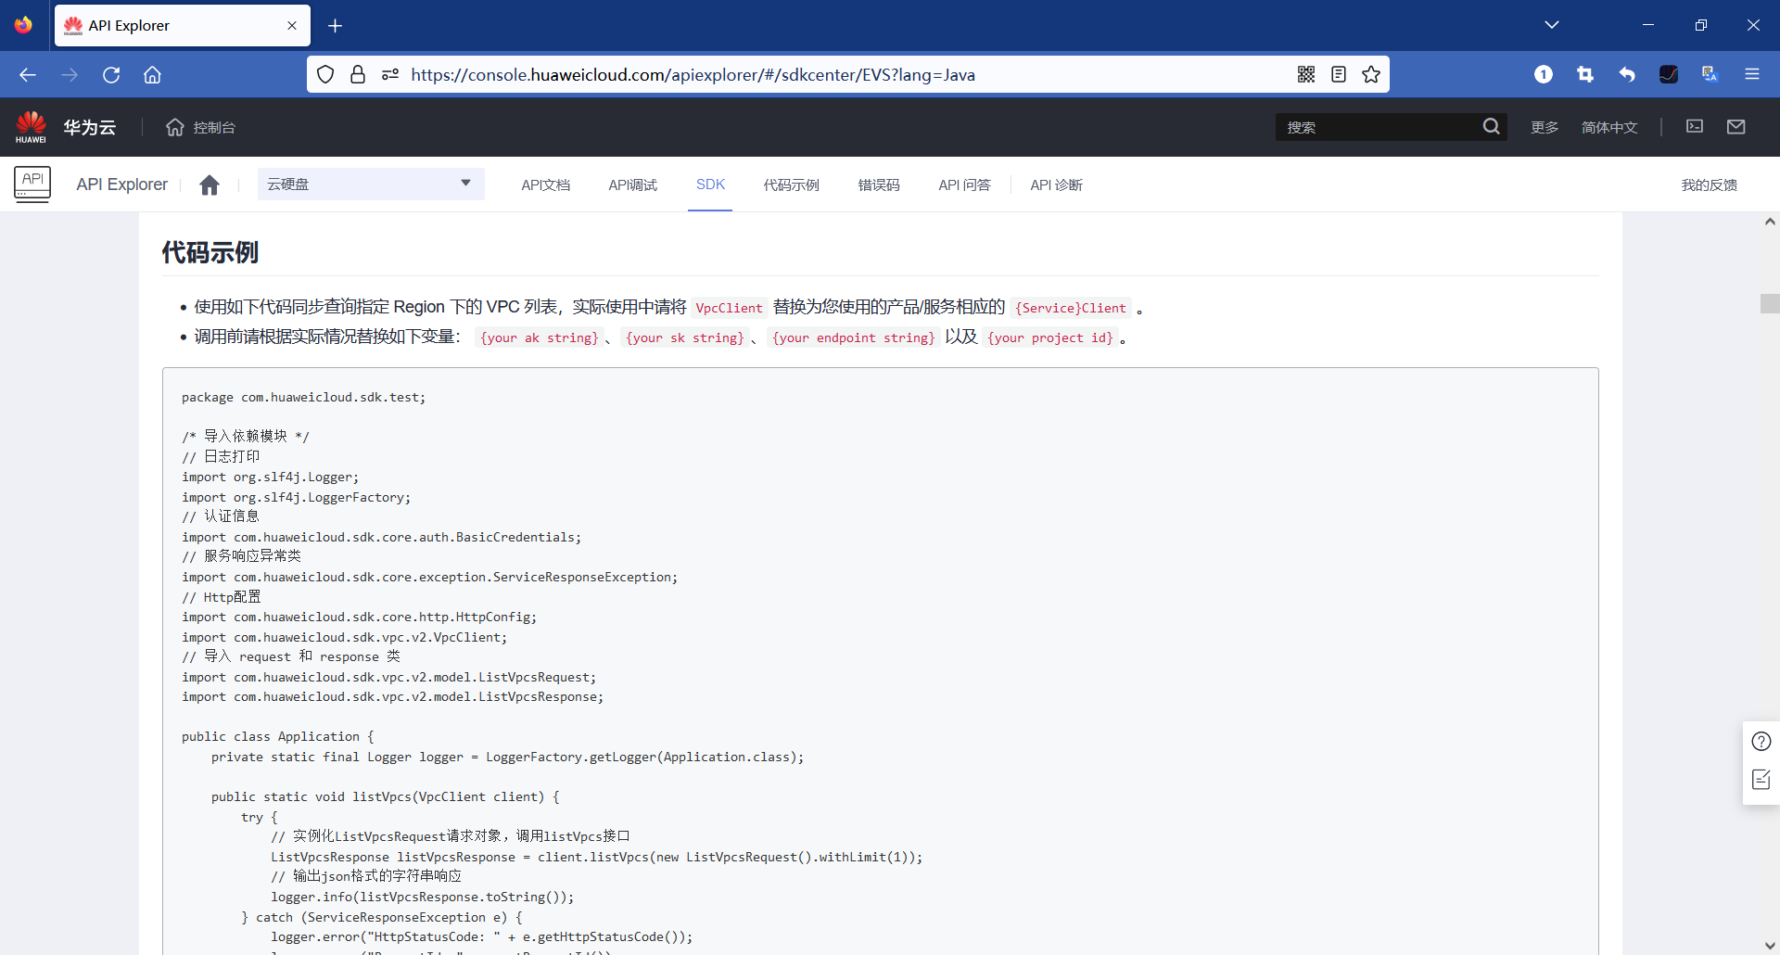Click the {your project id} placeholder

(x=1049, y=337)
